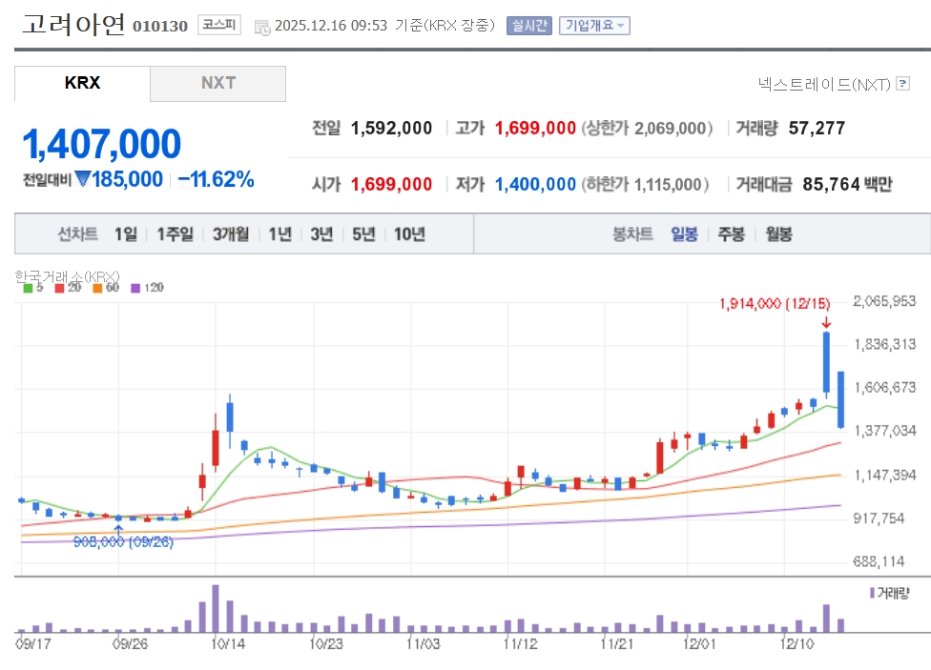Click the 코스피 market badge

[220, 26]
